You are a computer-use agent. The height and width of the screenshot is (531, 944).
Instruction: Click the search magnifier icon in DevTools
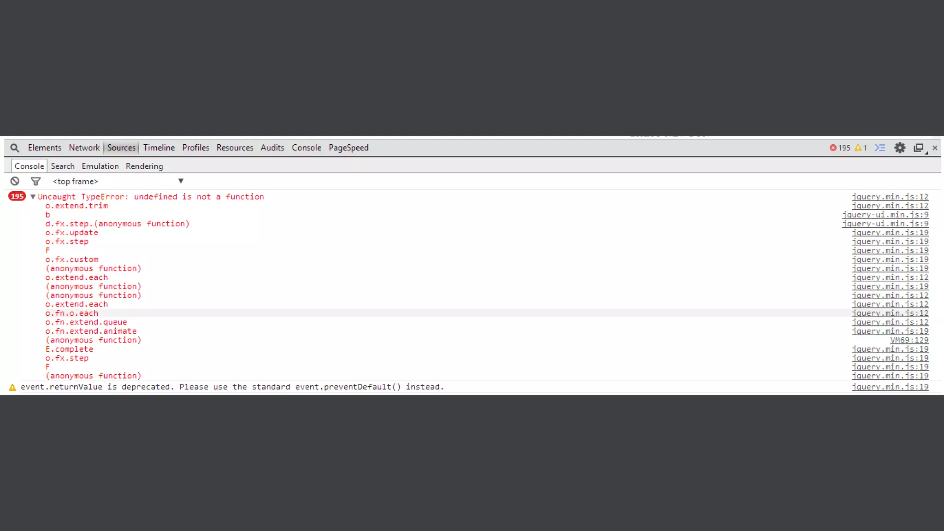point(15,148)
